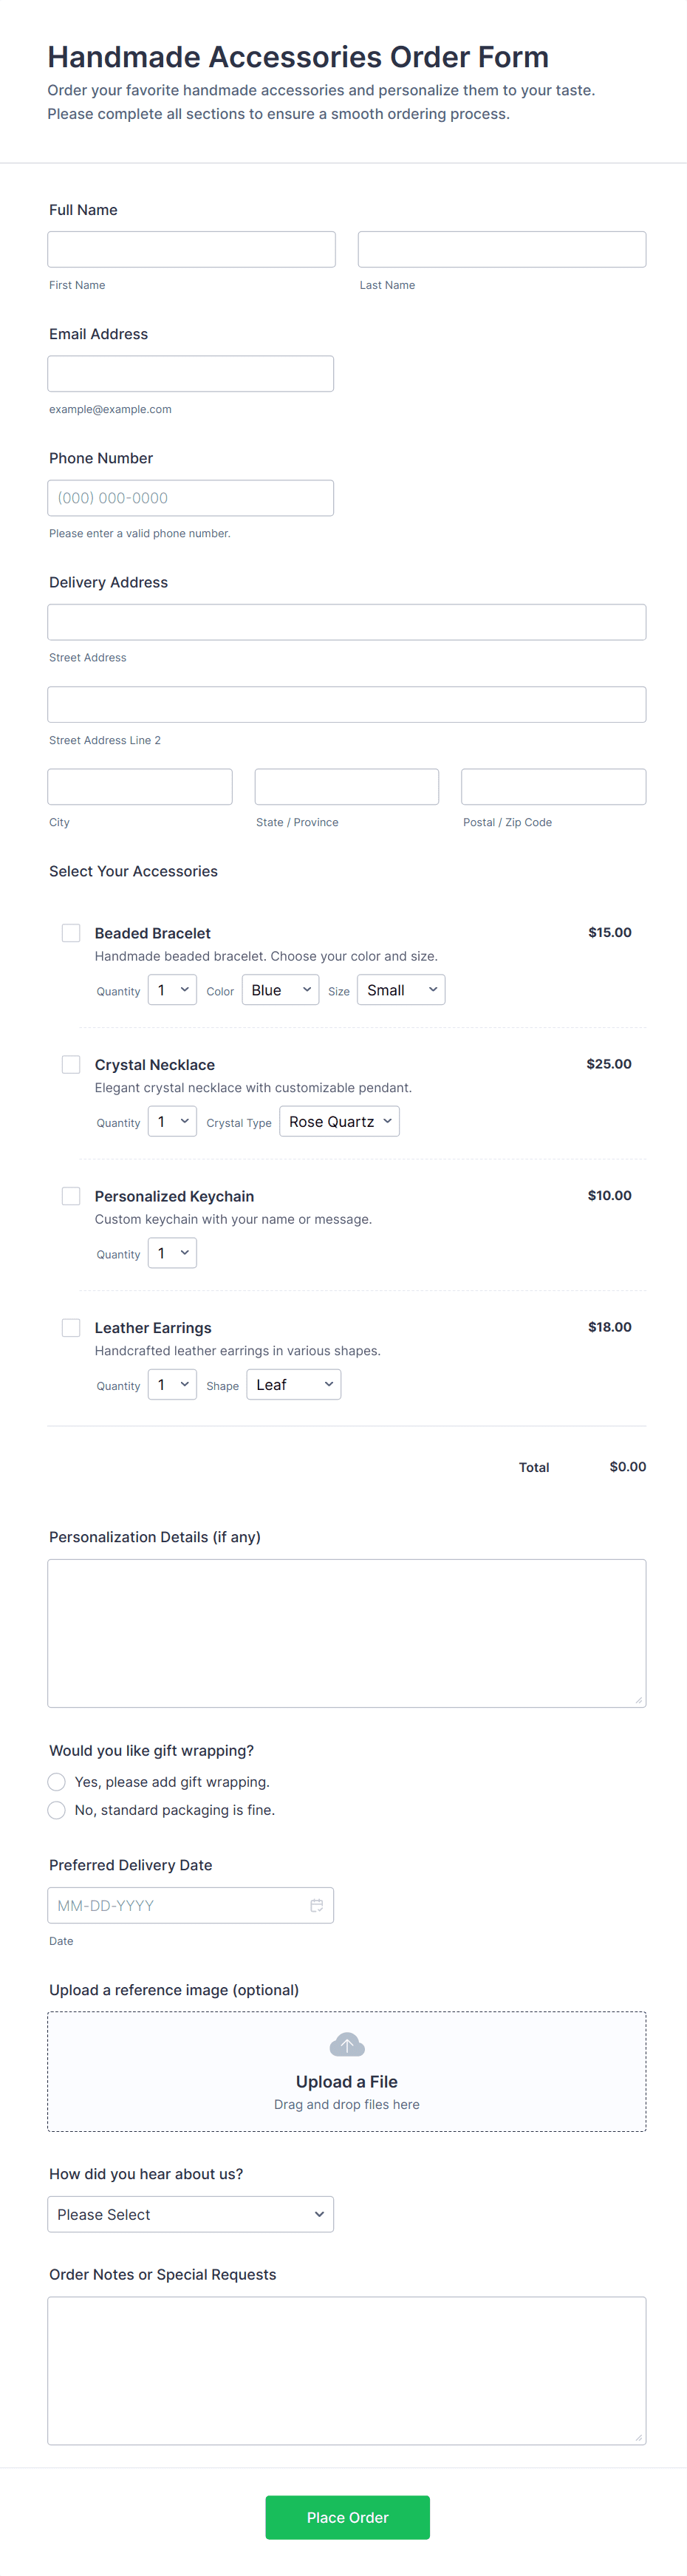Open the Crystal Type dropdown
Screen dimensions: 687x2576
339,1122
